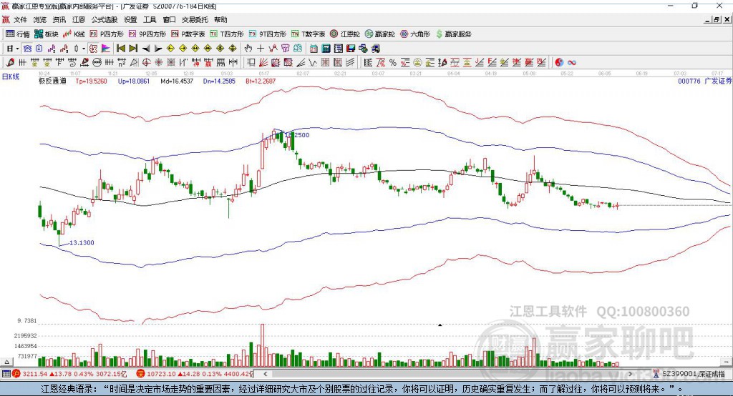The height and width of the screenshot is (396, 733).
Task: Select the crosshair cursor tool
Action: tap(261, 49)
